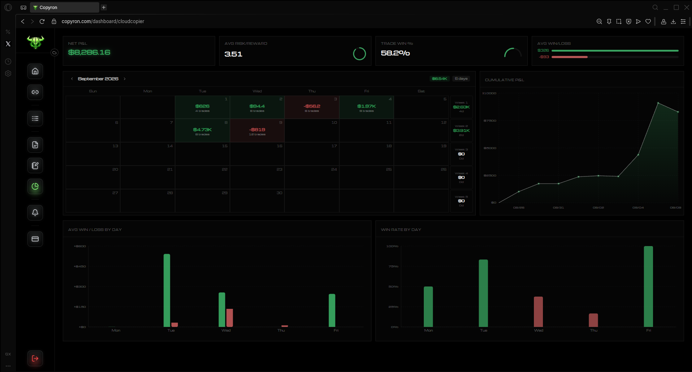This screenshot has height=372, width=692.
Task: Open the browser sidebar settings gear
Action: point(8,74)
